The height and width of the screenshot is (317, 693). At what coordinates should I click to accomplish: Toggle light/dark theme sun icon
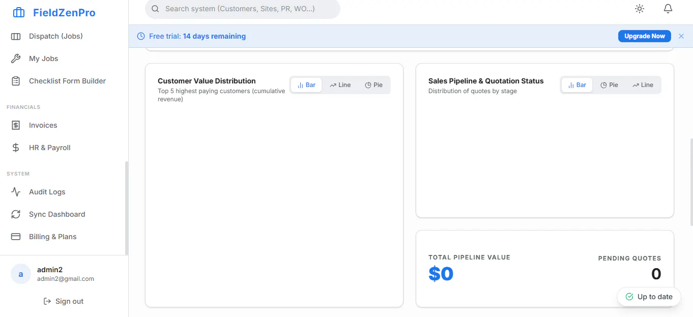coord(640,9)
